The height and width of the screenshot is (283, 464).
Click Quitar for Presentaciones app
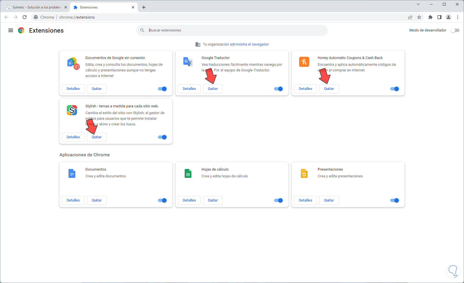point(329,200)
